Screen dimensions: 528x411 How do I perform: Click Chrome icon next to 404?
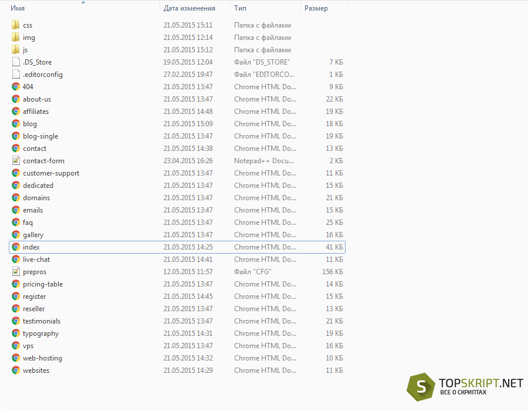[x=16, y=86]
